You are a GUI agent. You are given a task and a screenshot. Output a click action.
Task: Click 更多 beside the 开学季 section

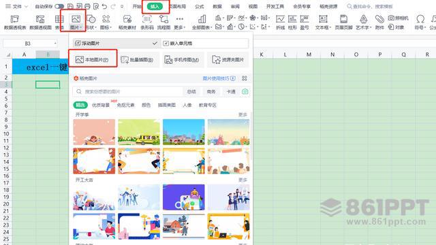[243, 114]
